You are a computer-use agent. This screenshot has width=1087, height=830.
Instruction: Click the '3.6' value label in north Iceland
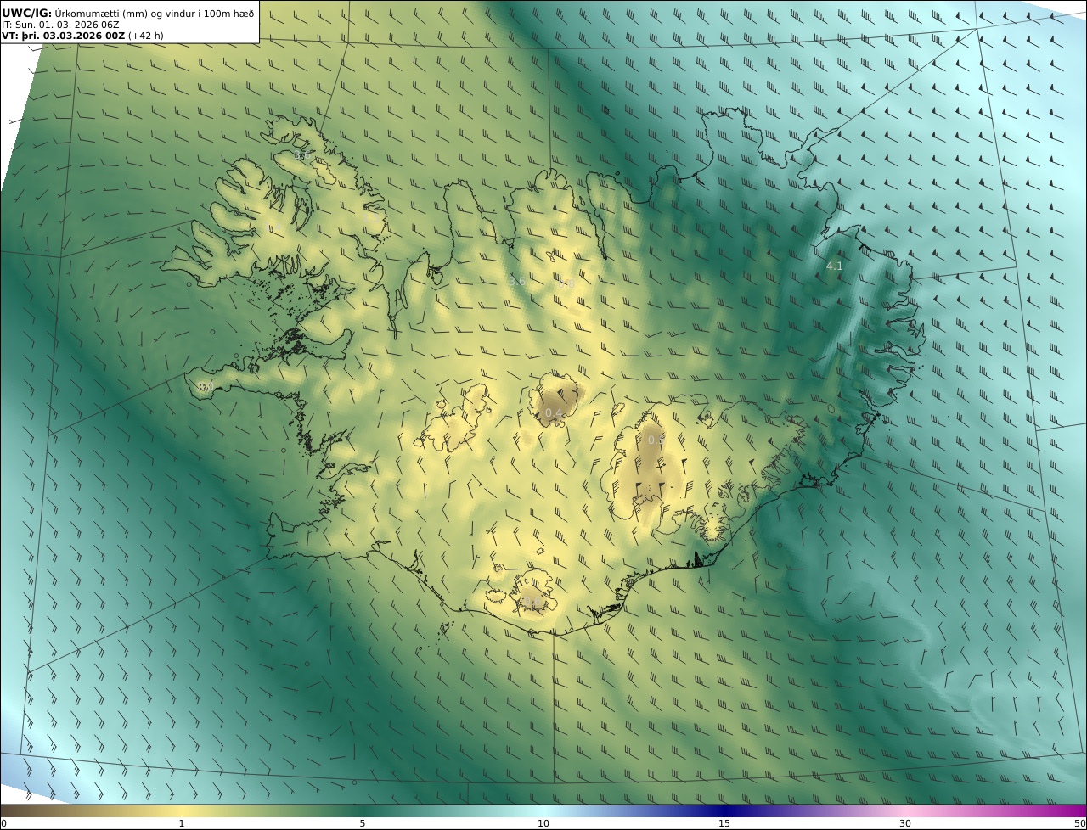pyautogui.click(x=516, y=281)
